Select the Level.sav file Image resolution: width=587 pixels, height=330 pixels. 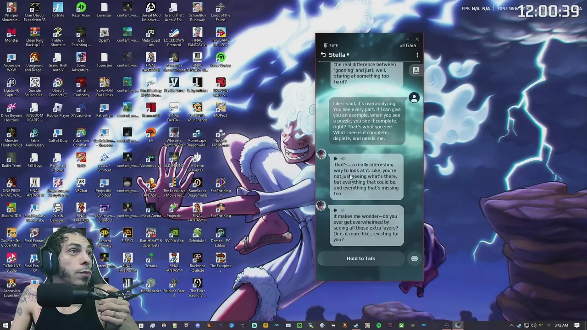[104, 10]
